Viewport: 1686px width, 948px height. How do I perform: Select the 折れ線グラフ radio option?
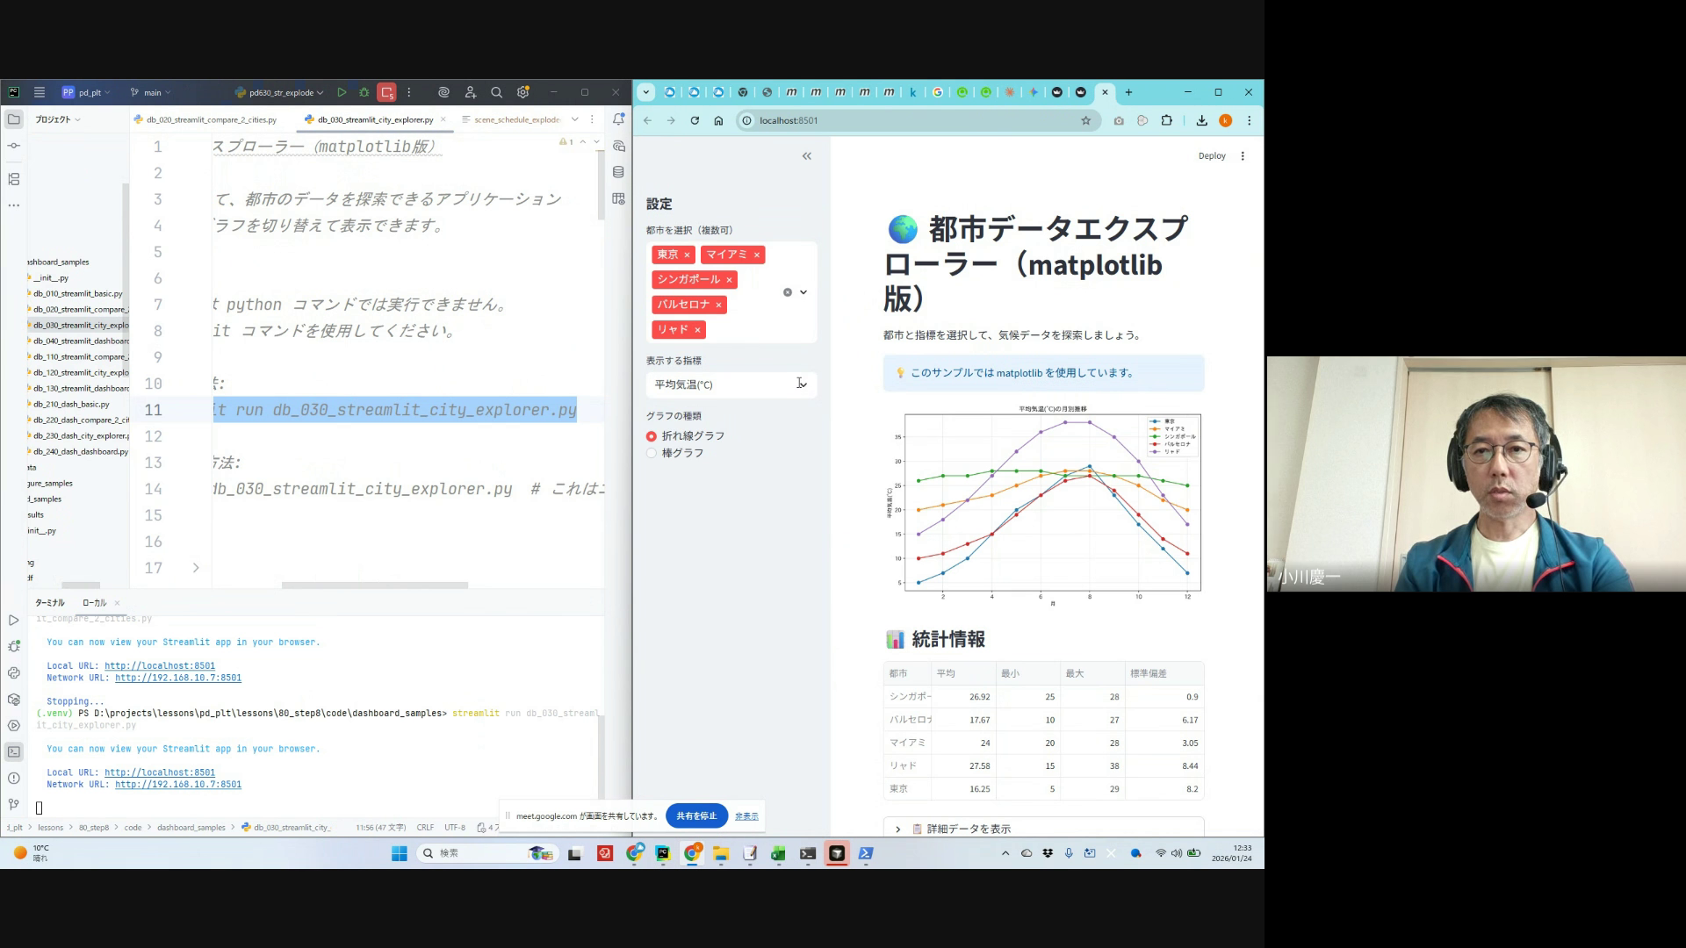[652, 436]
